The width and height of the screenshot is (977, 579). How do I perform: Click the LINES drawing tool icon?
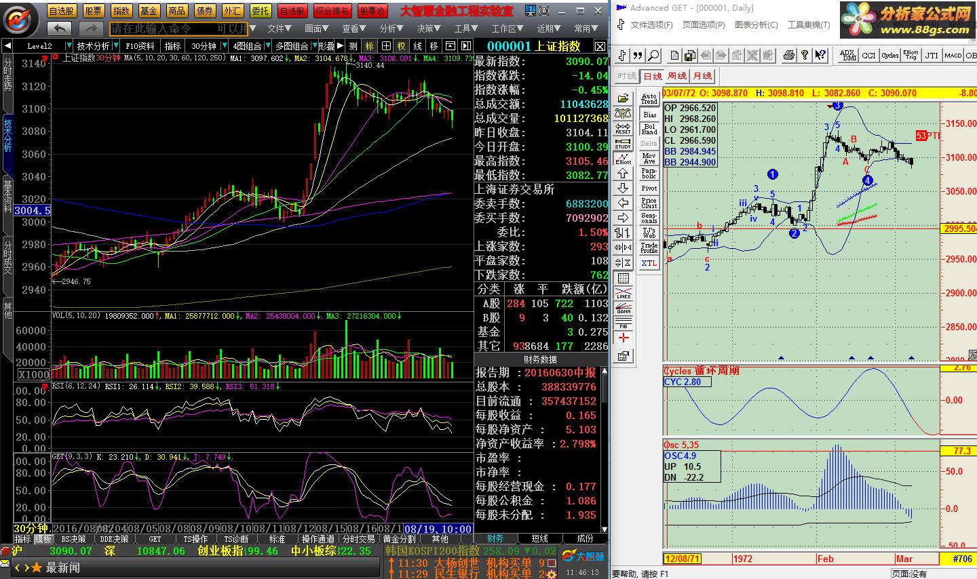(x=624, y=293)
